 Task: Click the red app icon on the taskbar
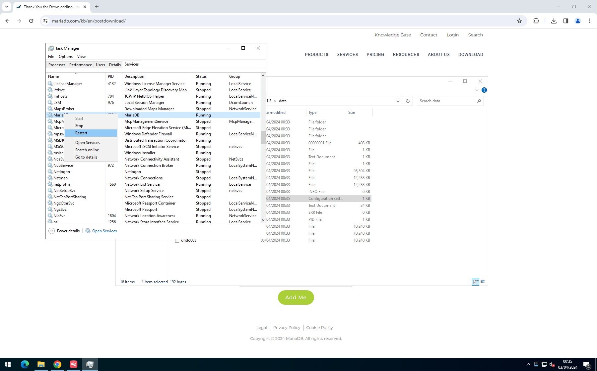[x=74, y=364]
